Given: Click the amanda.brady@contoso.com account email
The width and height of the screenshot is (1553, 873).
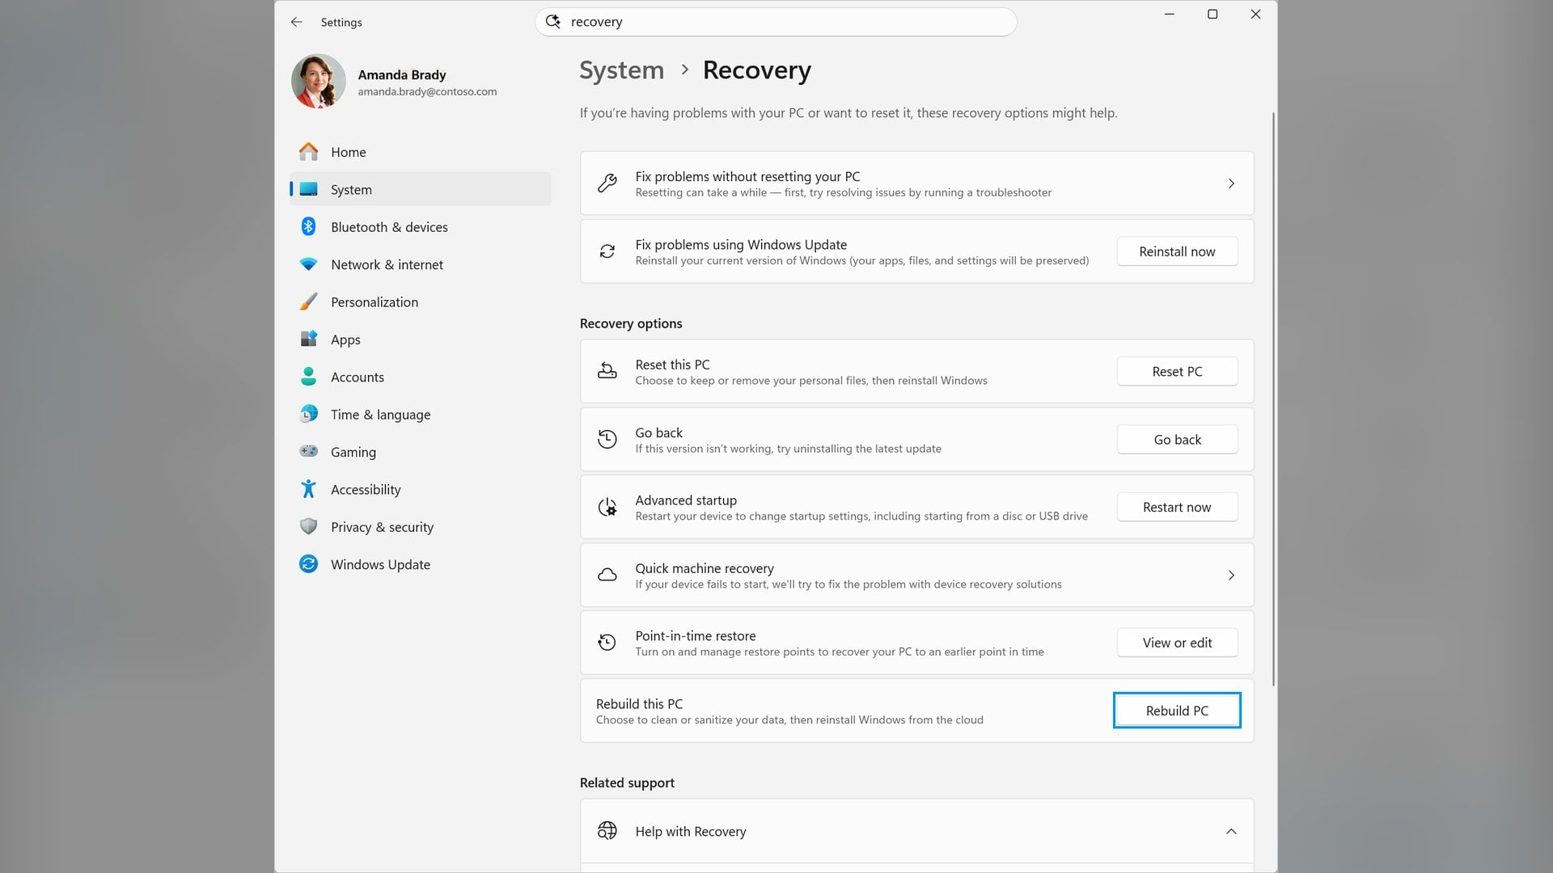Looking at the screenshot, I should (427, 92).
